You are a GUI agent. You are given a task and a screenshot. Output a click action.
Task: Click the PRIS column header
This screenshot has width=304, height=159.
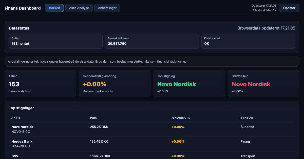click(93, 118)
